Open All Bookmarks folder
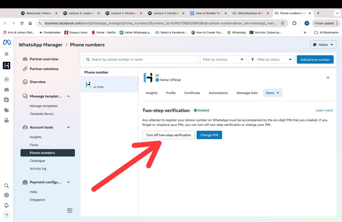The image size is (342, 222). (x=326, y=33)
